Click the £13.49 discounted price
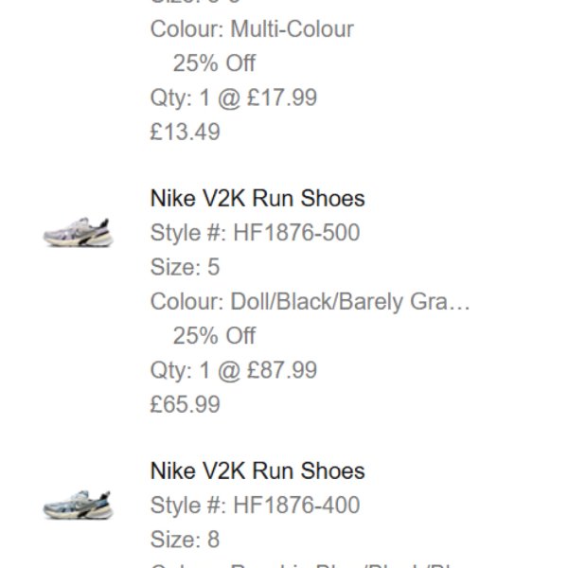Screen dimensions: 568x568 [185, 132]
